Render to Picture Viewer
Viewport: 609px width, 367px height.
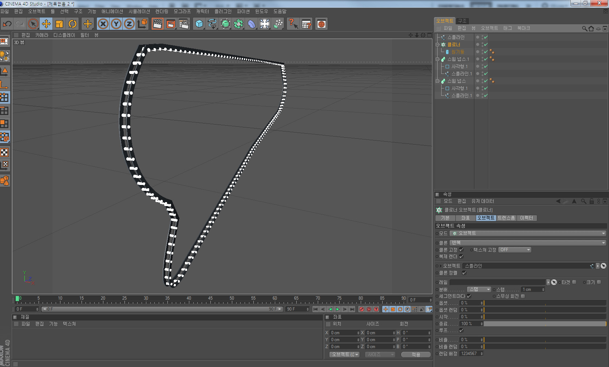point(171,24)
